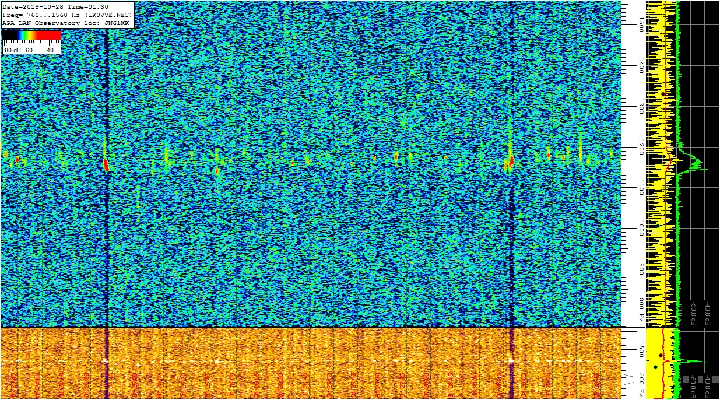
Task: Click the 01:26:00 time label in lower waterfall
Action: [232, 385]
